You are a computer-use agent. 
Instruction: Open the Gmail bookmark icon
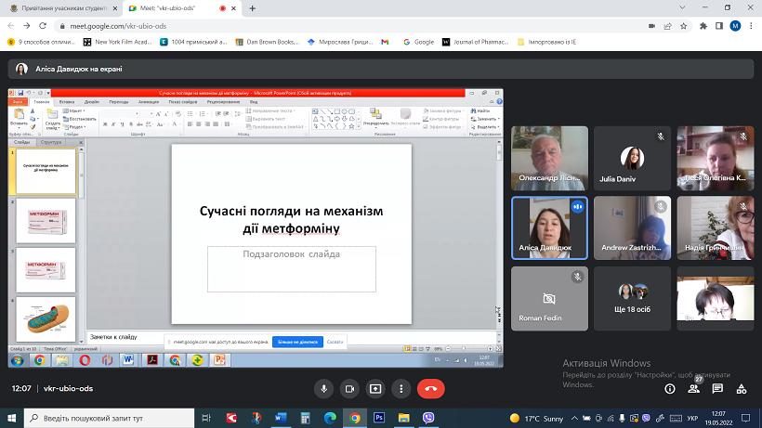coord(385,42)
